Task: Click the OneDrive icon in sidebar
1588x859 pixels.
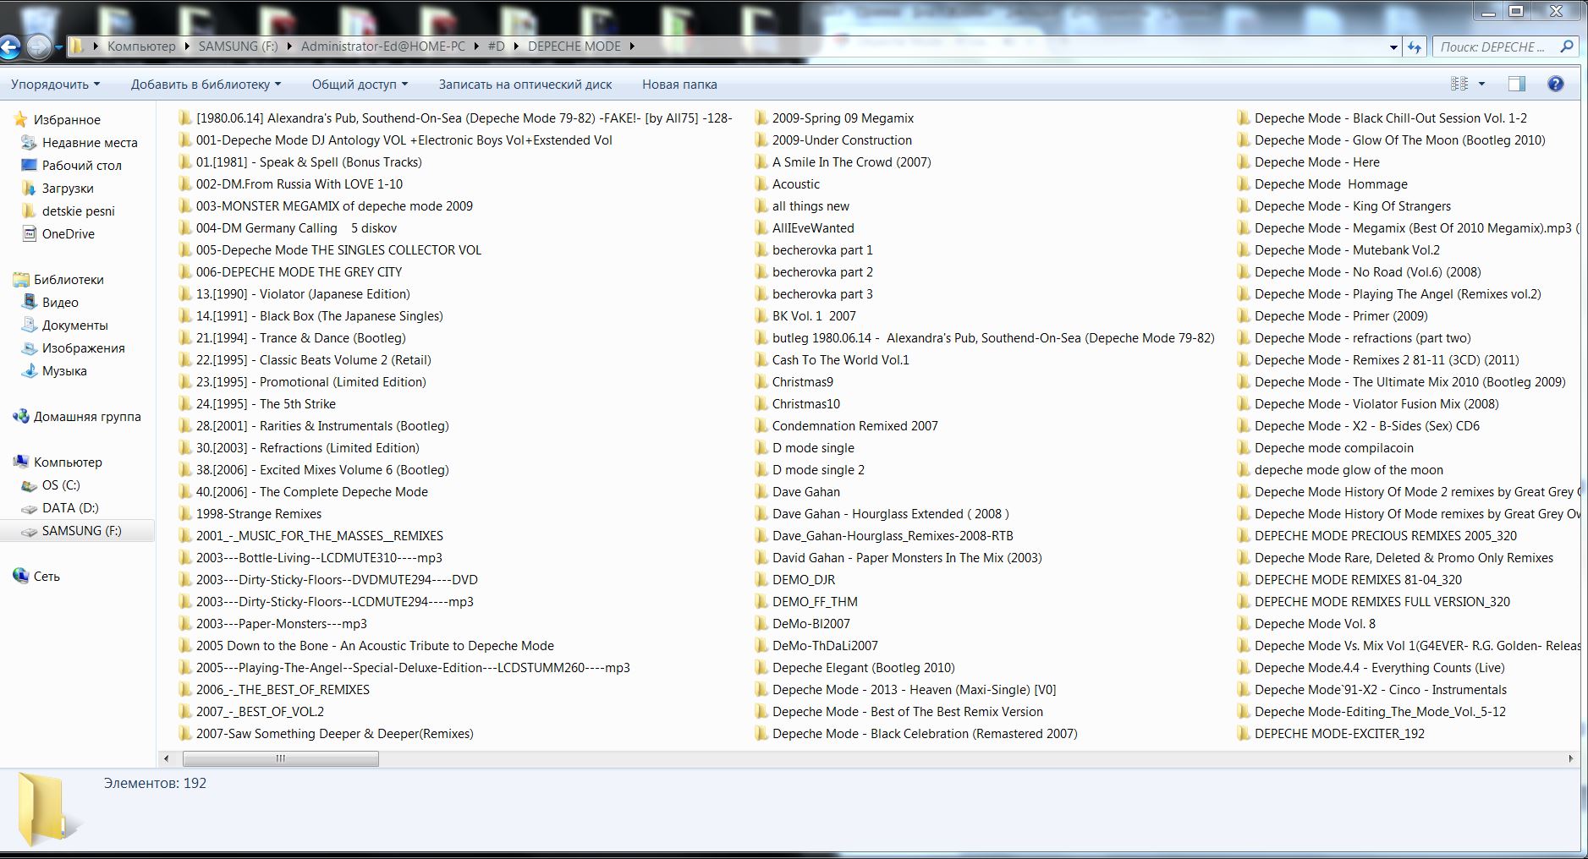Action: click(x=29, y=234)
